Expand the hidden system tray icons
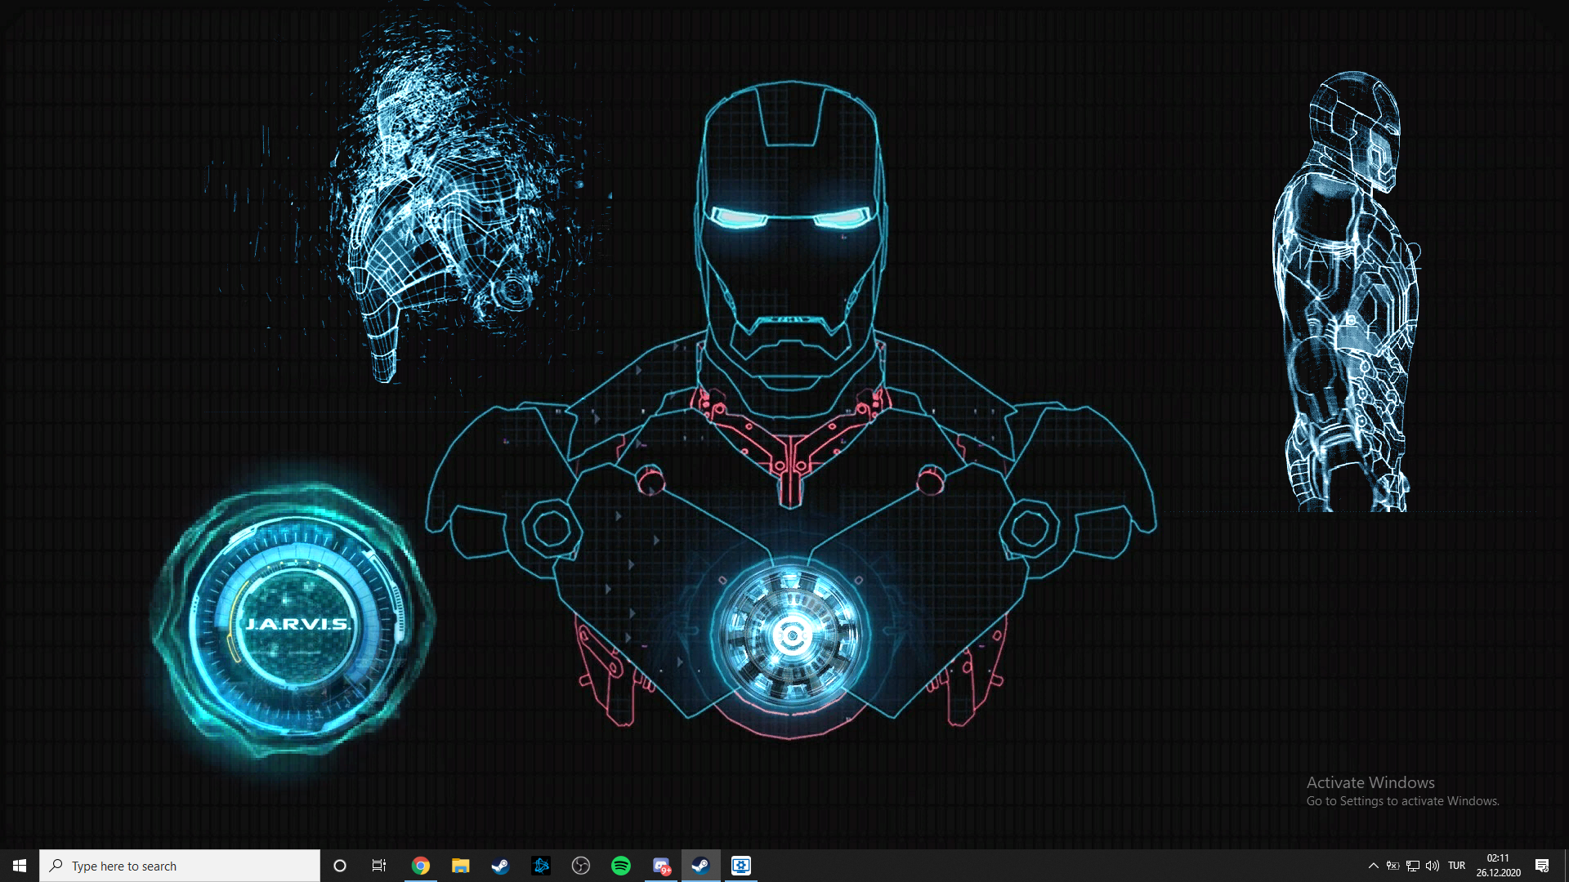 (x=1374, y=866)
